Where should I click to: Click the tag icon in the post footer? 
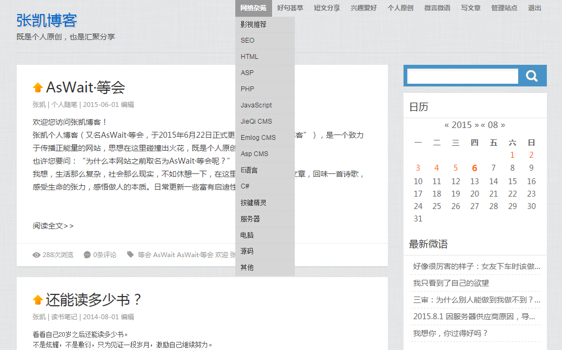pos(130,254)
